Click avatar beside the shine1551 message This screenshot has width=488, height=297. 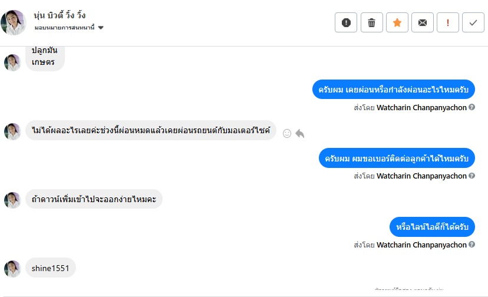[12, 269]
